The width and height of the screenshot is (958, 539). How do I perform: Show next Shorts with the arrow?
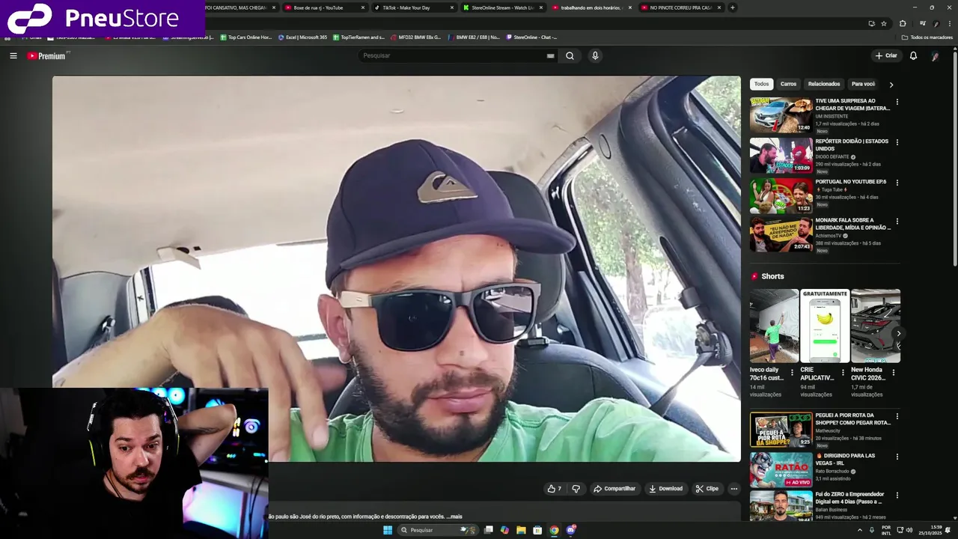(898, 333)
